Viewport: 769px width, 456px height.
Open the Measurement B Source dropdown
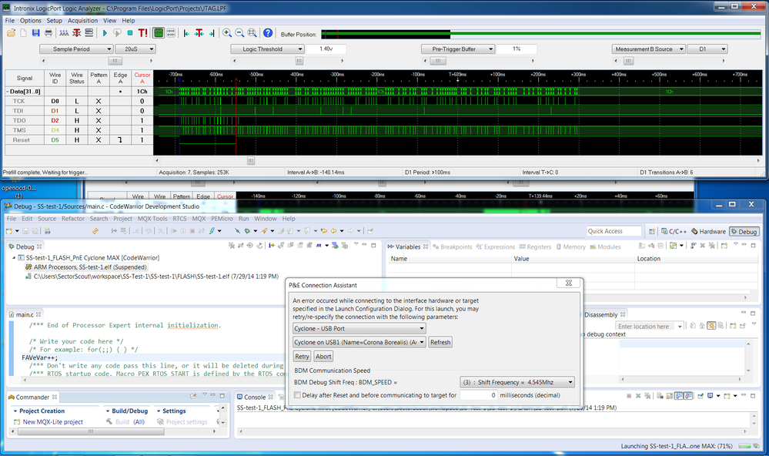click(x=648, y=49)
